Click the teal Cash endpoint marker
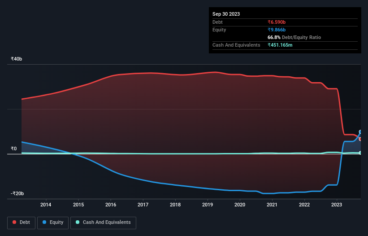 (360, 153)
